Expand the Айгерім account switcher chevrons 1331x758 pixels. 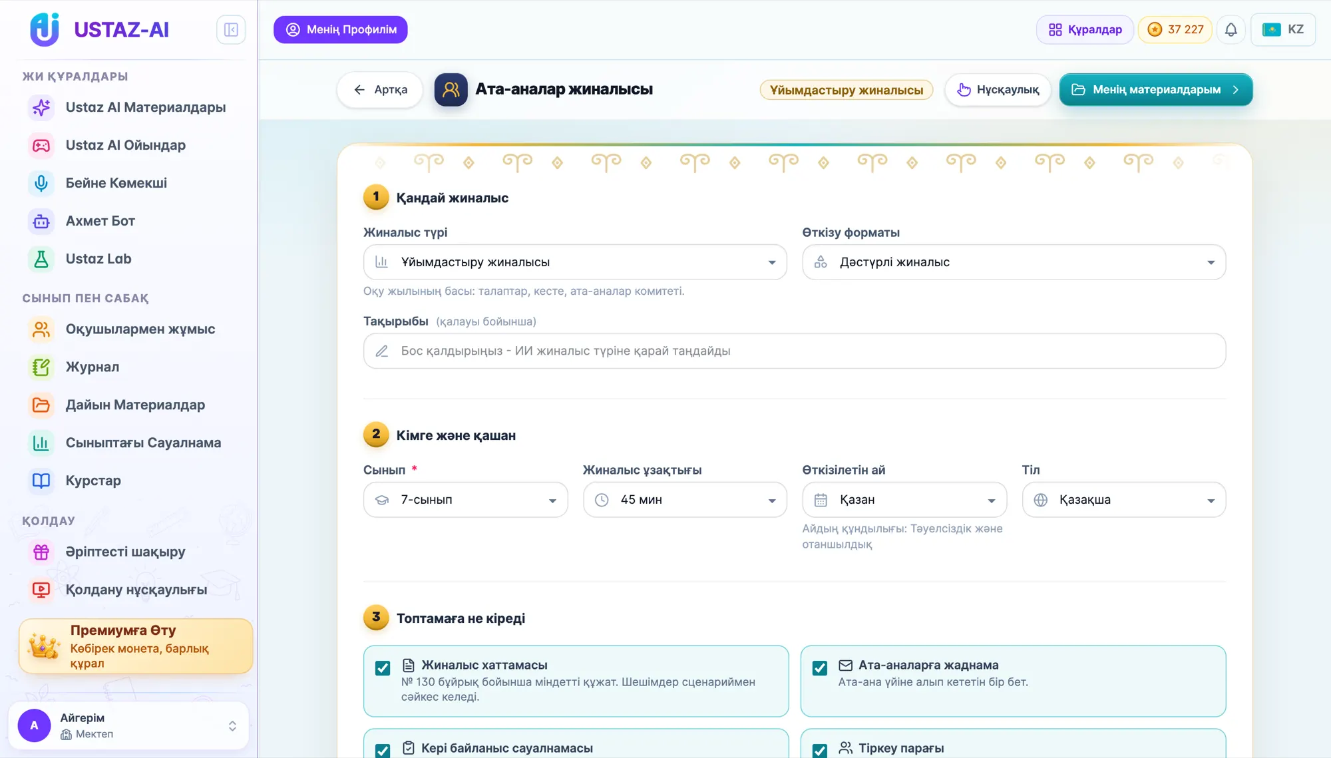pos(232,725)
